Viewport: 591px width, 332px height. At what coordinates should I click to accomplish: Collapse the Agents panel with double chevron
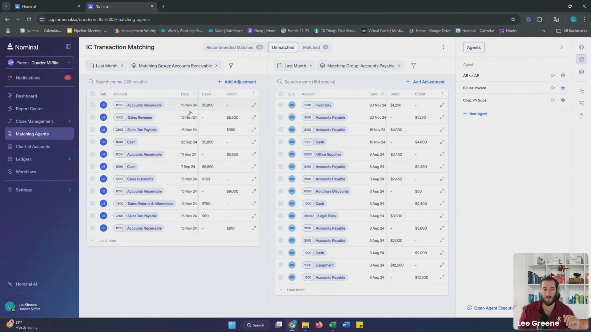point(561,47)
